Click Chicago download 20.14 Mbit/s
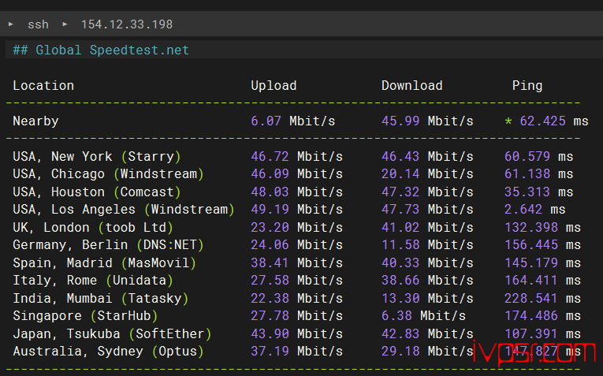This screenshot has width=603, height=376. [x=427, y=173]
